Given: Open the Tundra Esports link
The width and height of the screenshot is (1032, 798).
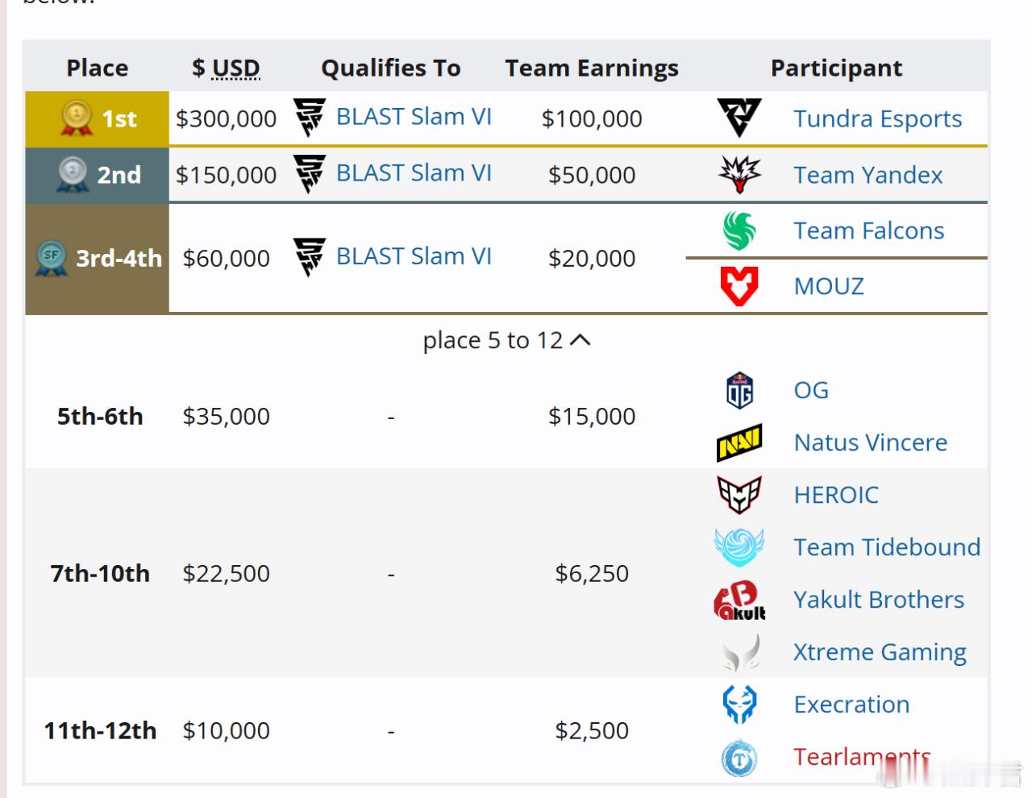Looking at the screenshot, I should click(877, 118).
